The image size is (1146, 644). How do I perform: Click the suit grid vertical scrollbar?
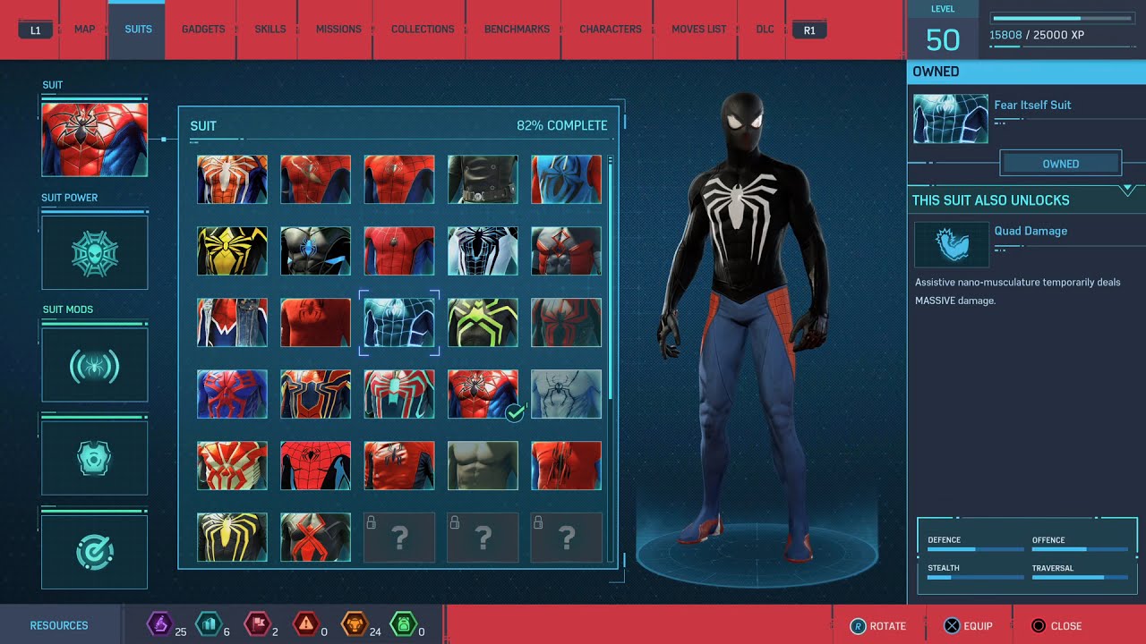pyautogui.click(x=611, y=358)
